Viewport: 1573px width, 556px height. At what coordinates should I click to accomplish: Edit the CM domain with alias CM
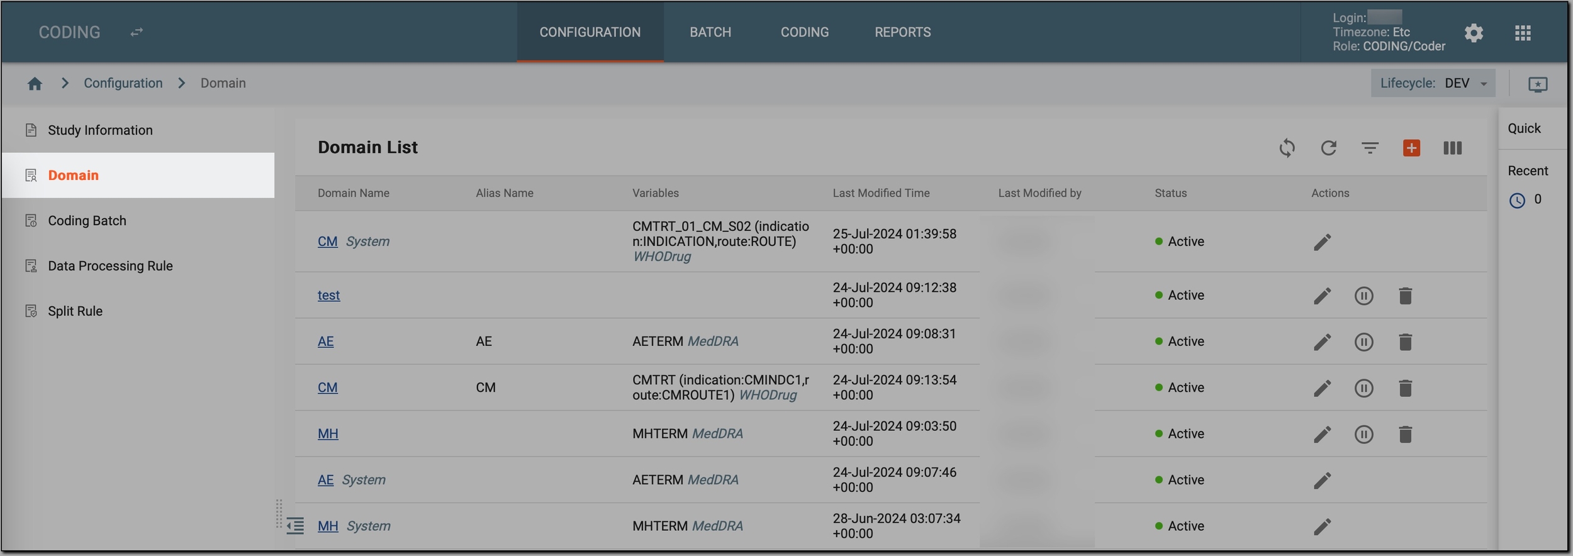[x=1322, y=388]
